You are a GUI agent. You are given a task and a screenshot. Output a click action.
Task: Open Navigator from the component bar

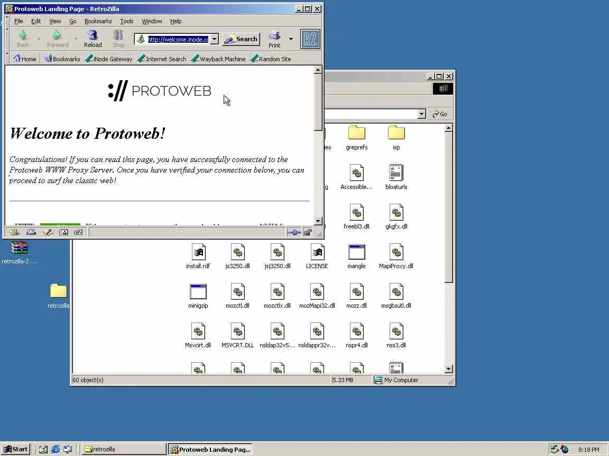tap(14, 232)
